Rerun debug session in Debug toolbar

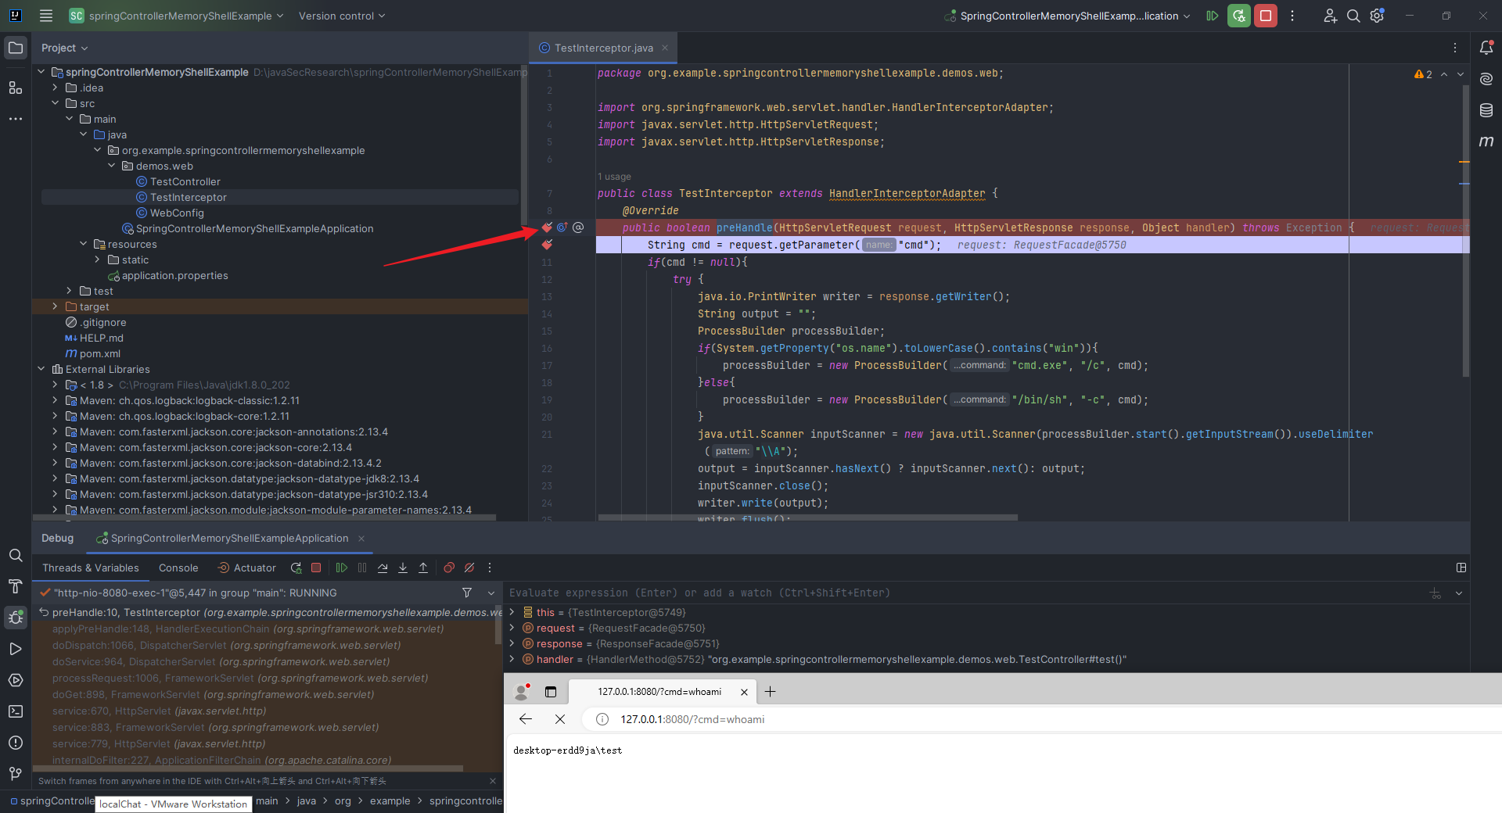click(x=296, y=568)
